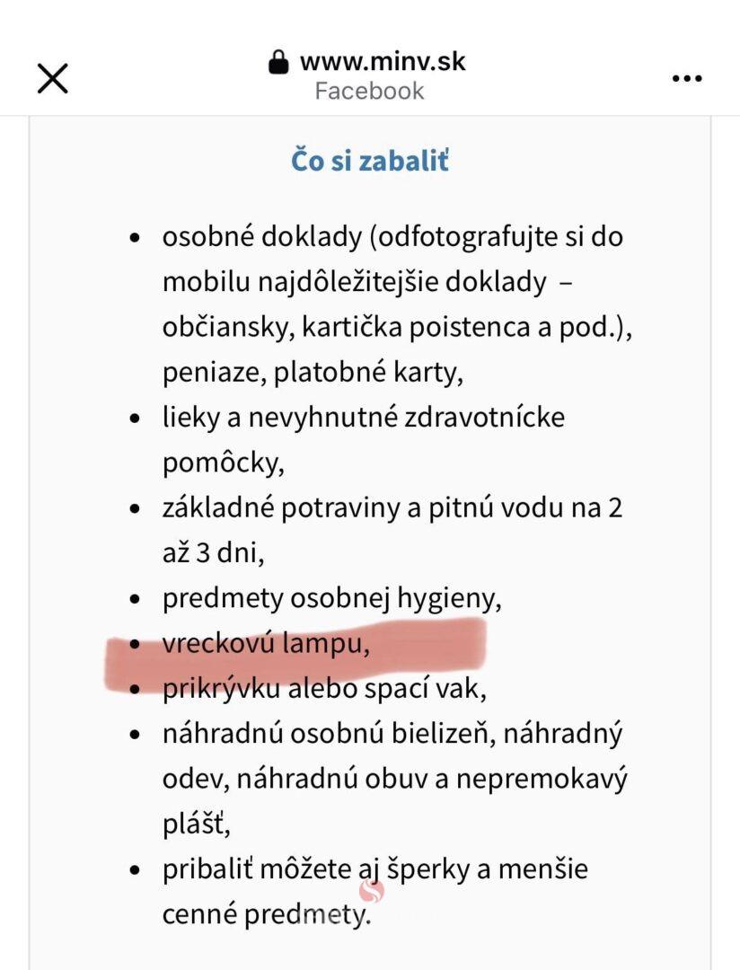The height and width of the screenshot is (970, 740).
Task: Click the small red watermark logo
Action: [x=371, y=891]
